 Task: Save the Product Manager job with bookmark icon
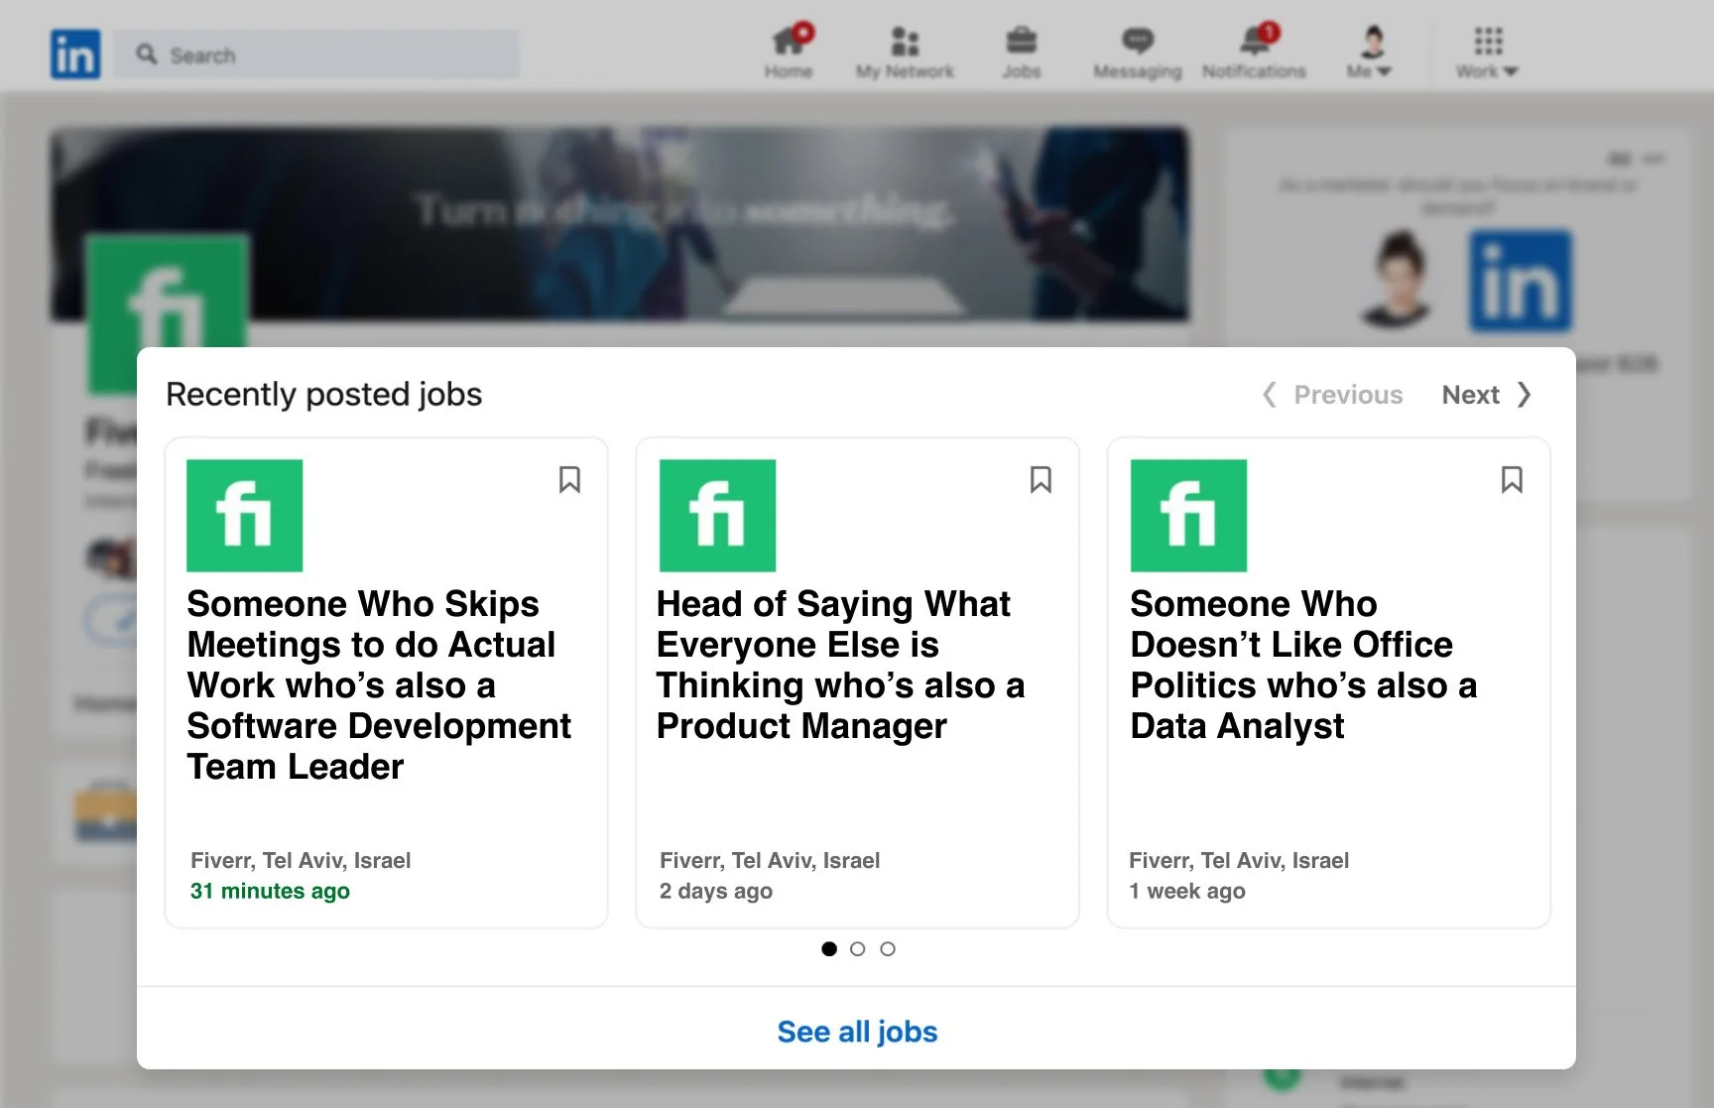1041,480
